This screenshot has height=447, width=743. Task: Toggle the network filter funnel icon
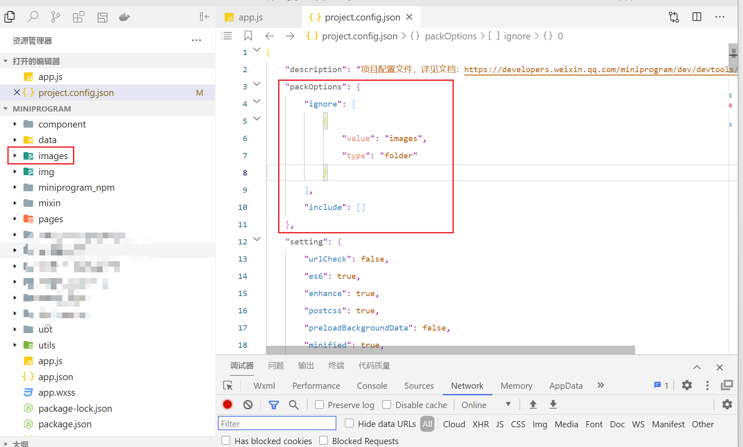tap(274, 405)
